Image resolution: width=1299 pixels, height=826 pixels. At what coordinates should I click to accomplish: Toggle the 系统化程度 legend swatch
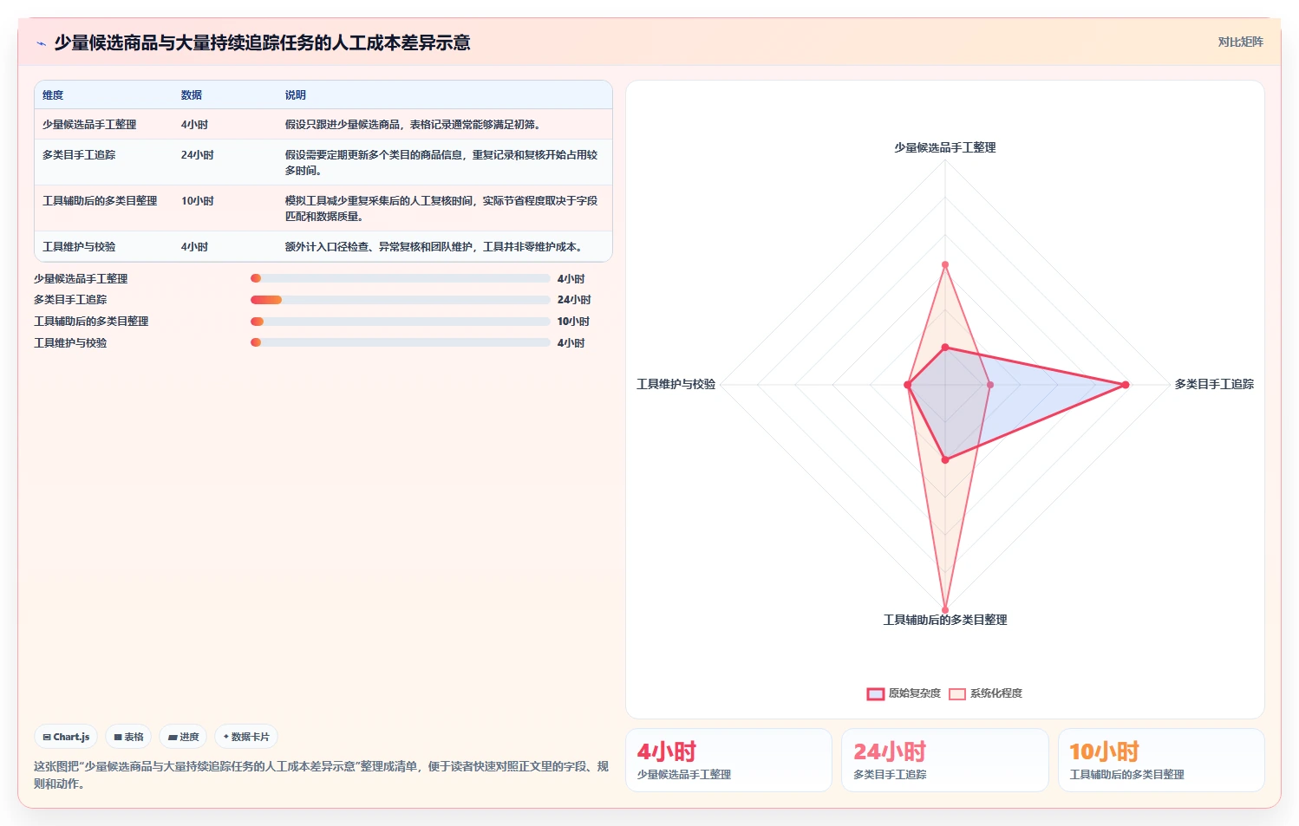(956, 693)
